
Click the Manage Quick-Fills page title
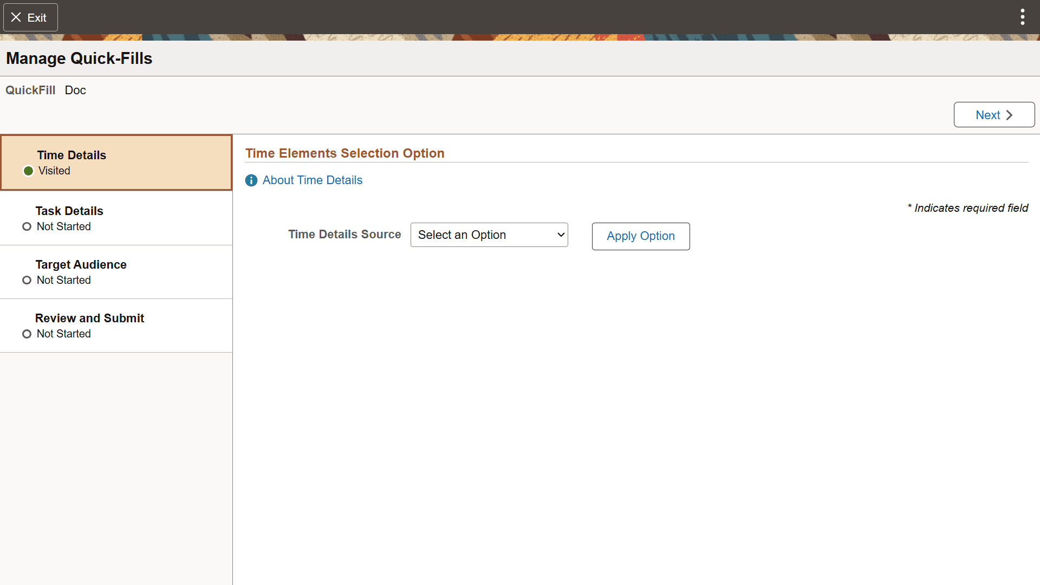[x=79, y=58]
